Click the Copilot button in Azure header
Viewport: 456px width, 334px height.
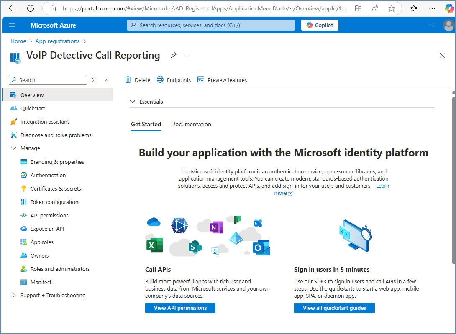click(x=320, y=25)
